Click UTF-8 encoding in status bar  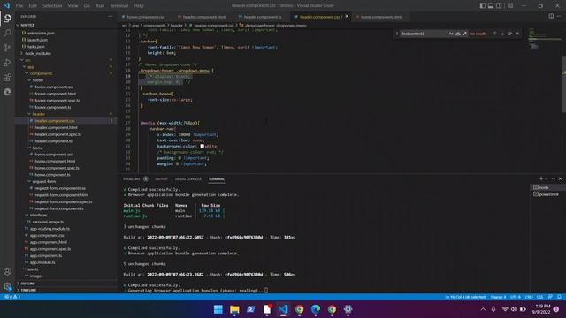516,297
